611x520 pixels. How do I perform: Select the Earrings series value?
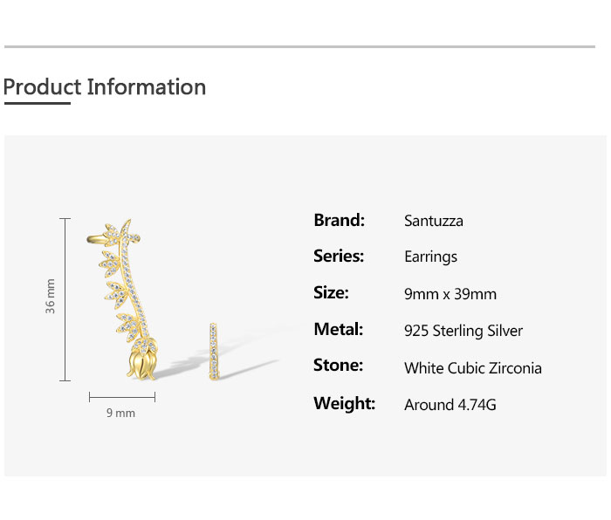430,257
